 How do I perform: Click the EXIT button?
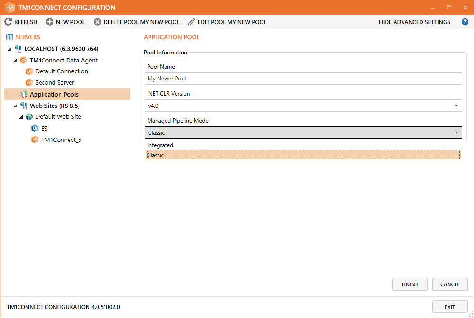(x=450, y=307)
